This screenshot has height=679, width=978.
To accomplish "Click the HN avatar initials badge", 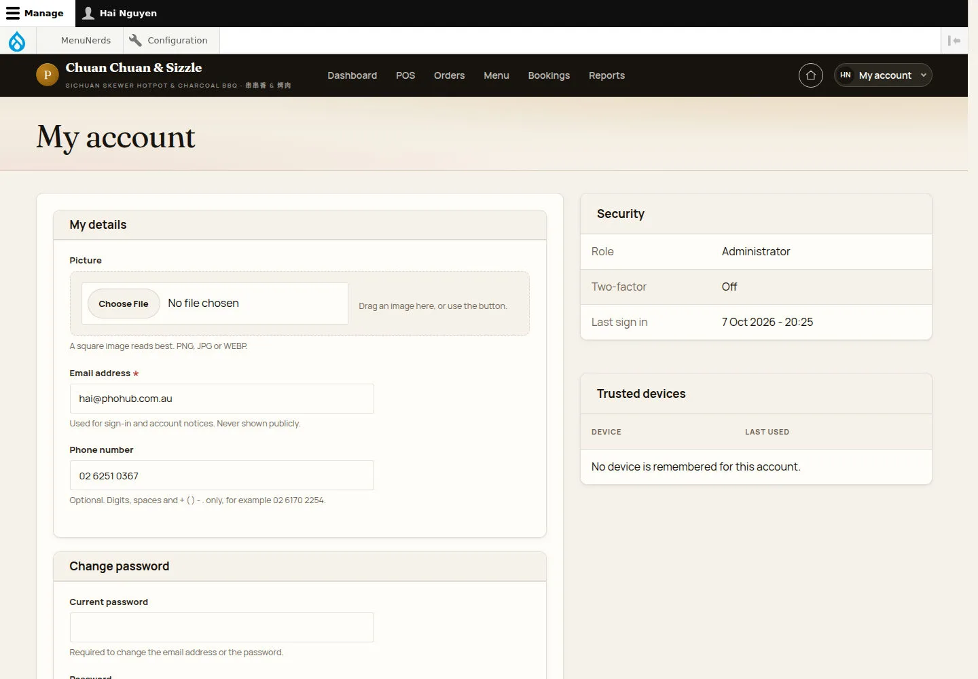I will coord(846,75).
